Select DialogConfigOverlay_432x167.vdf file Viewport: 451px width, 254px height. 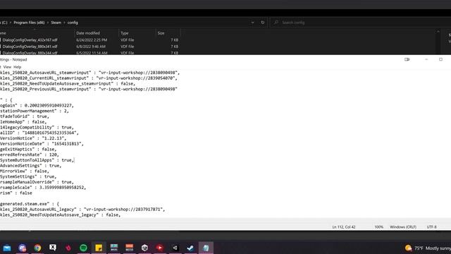(x=30, y=40)
